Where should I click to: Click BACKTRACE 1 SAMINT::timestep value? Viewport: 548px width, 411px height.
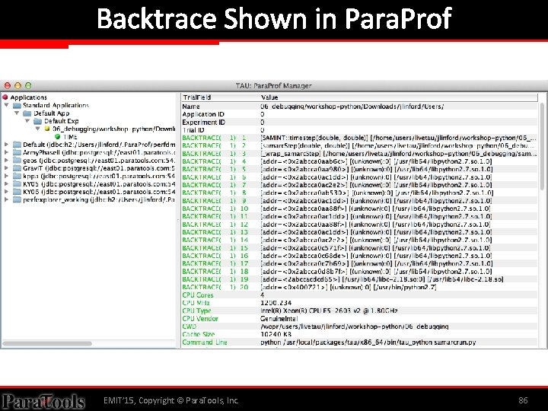pos(398,138)
